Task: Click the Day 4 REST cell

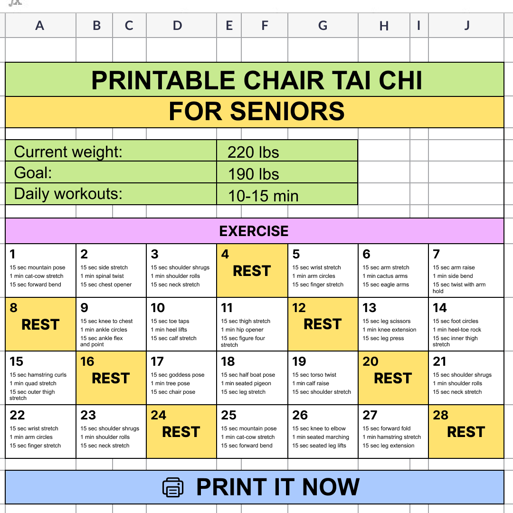Action: [252, 271]
